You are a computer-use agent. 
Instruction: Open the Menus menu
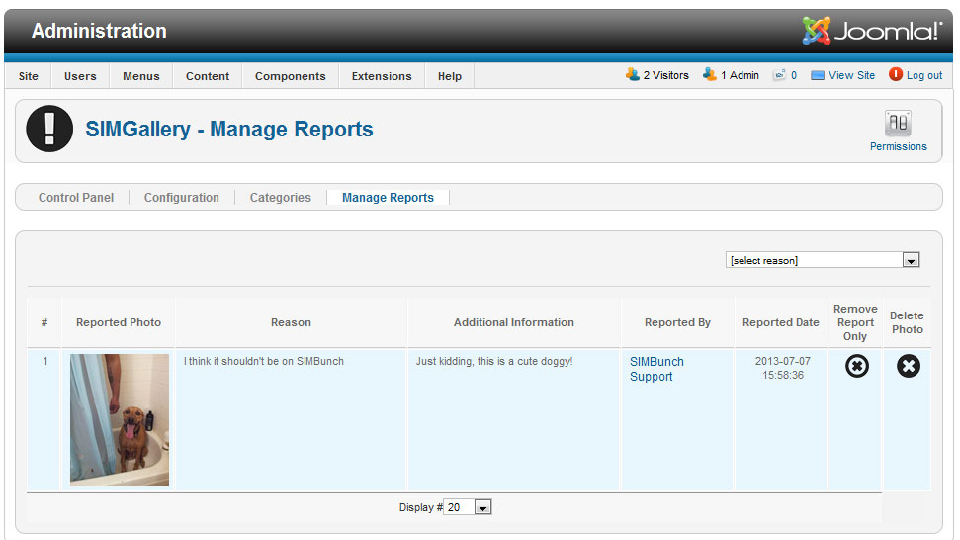(x=140, y=76)
